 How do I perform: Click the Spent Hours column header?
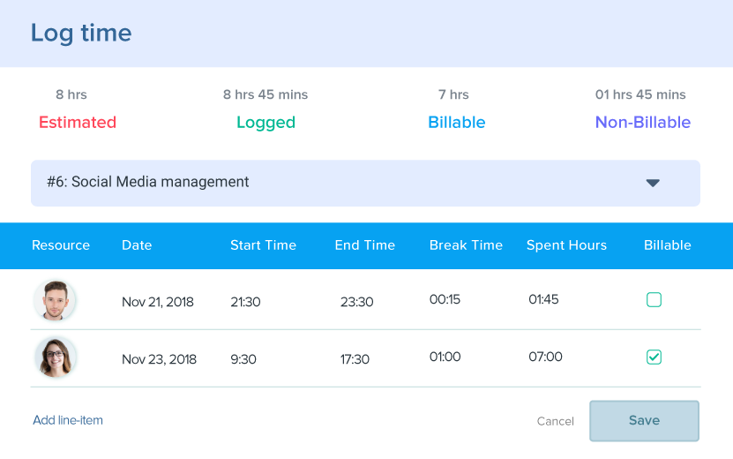tap(566, 245)
